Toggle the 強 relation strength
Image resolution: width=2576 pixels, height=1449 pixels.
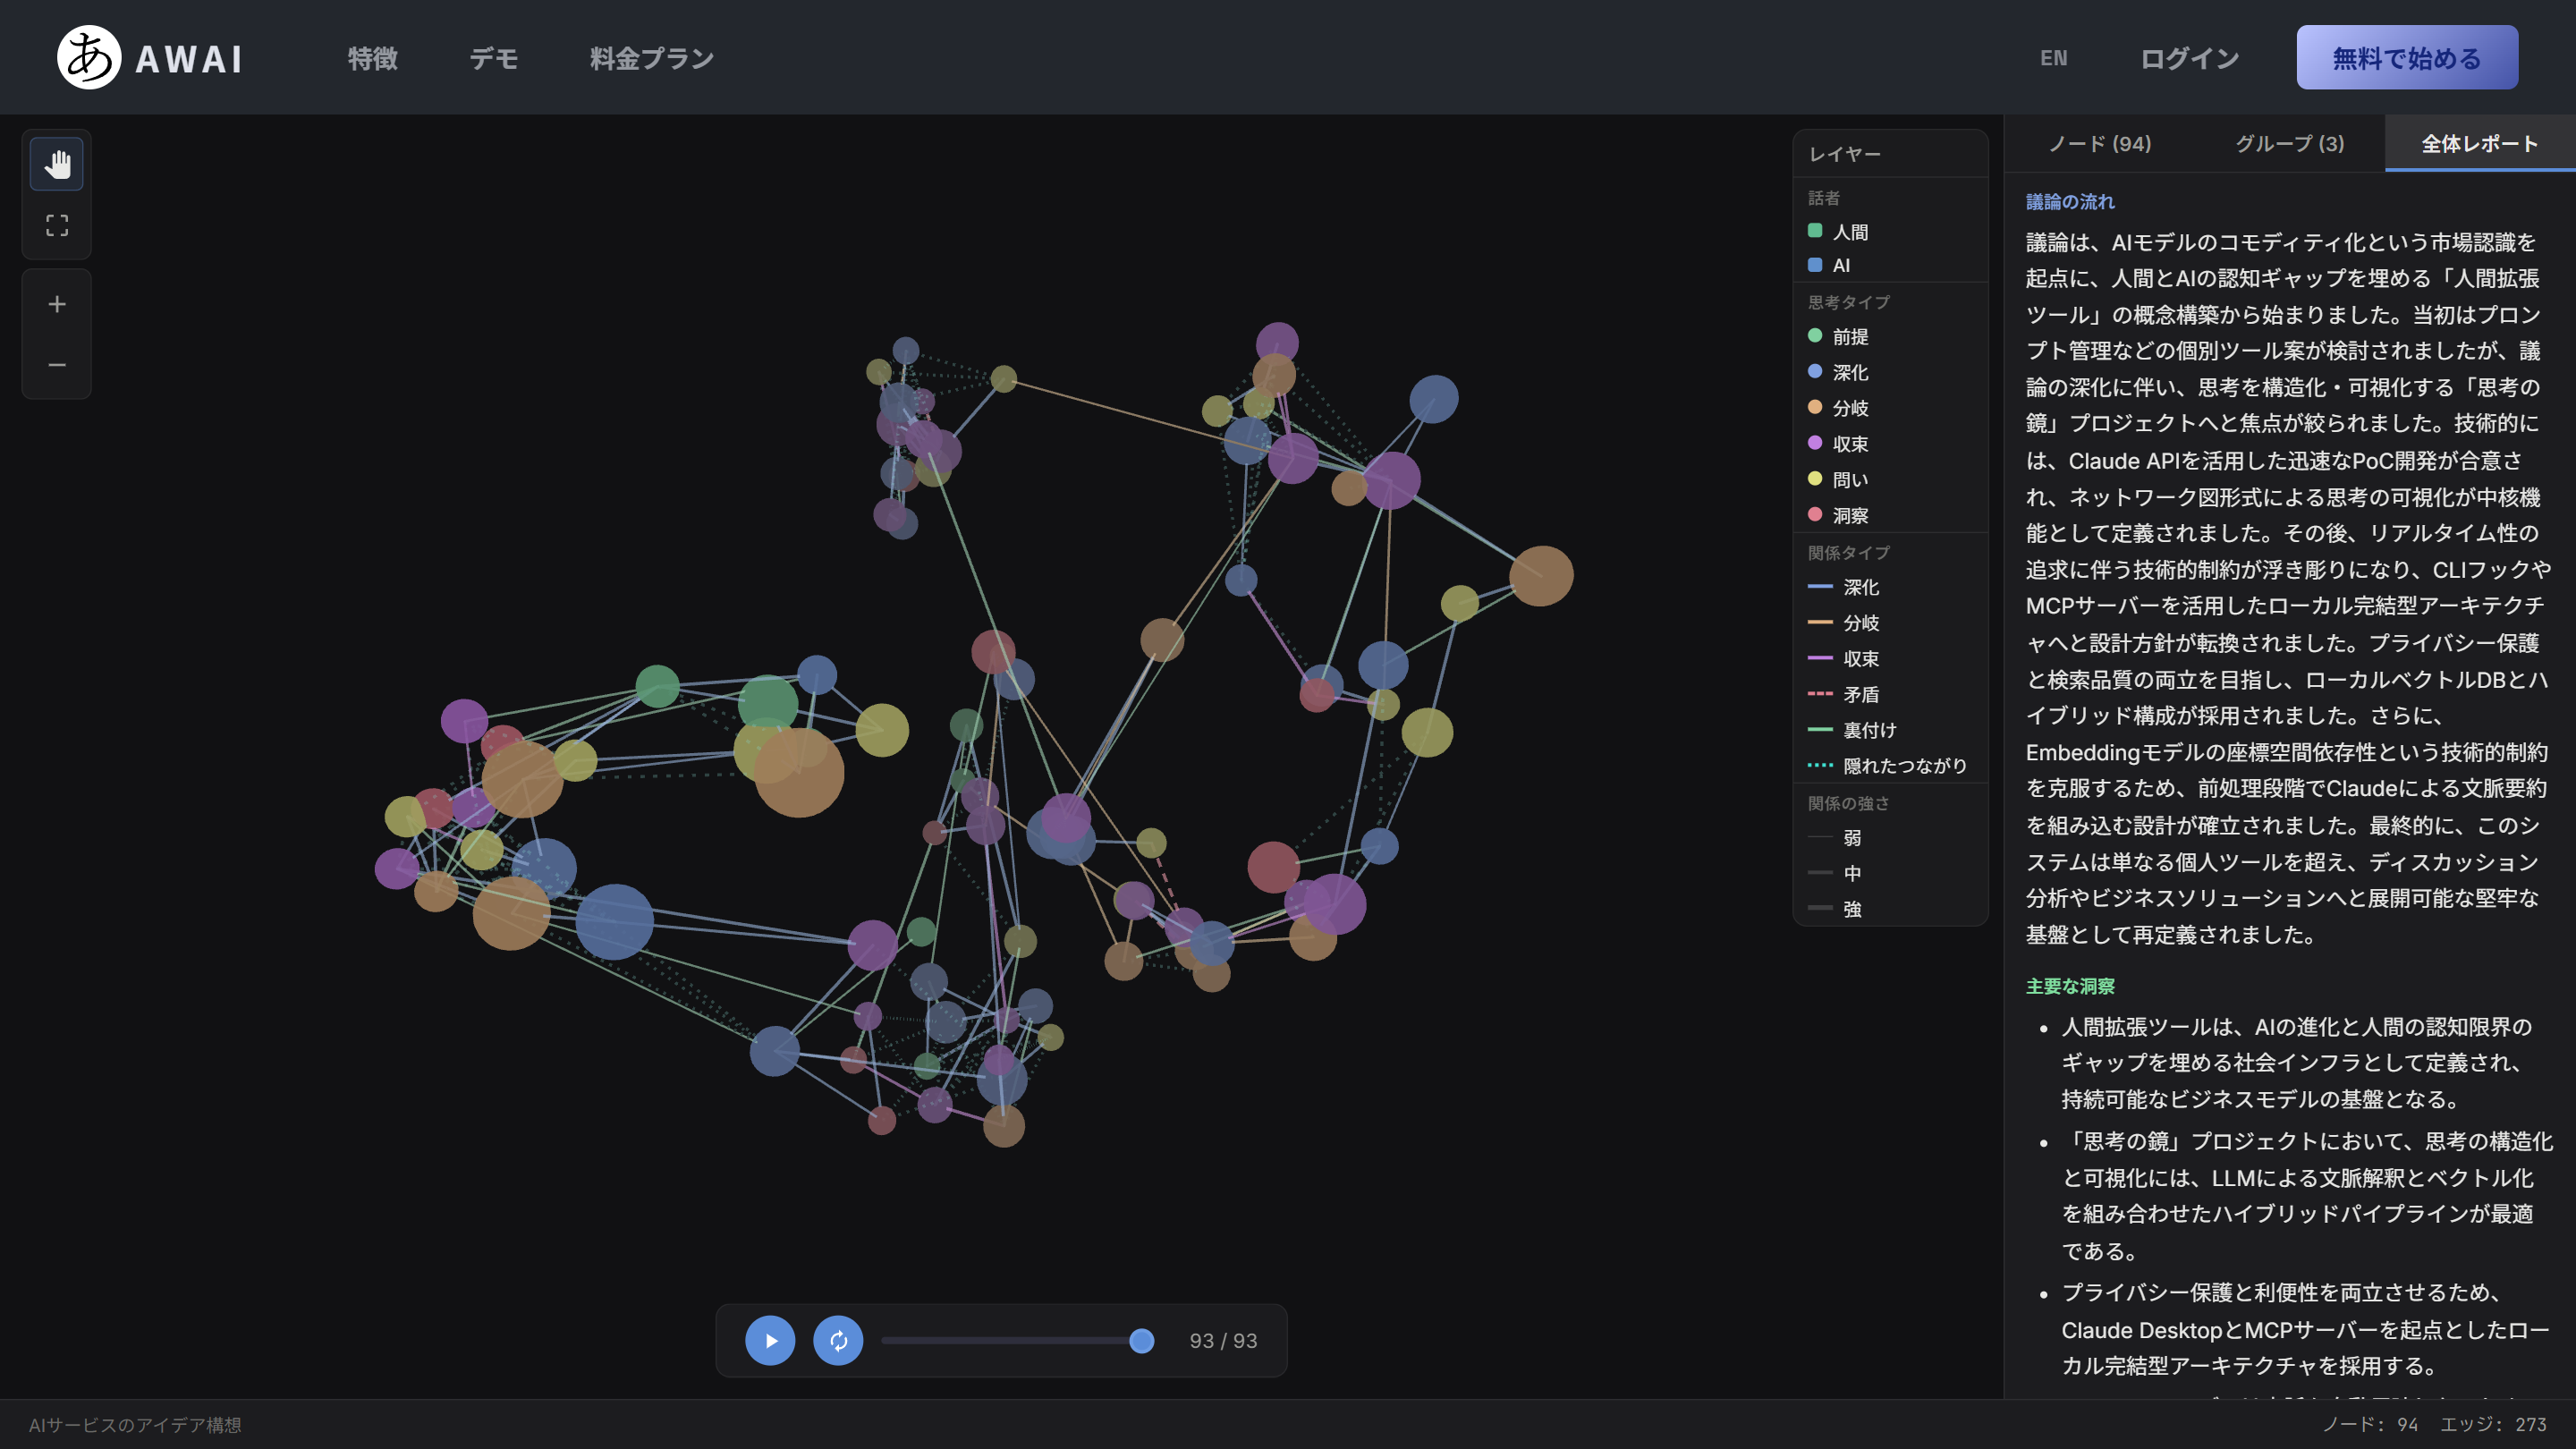click(1835, 909)
